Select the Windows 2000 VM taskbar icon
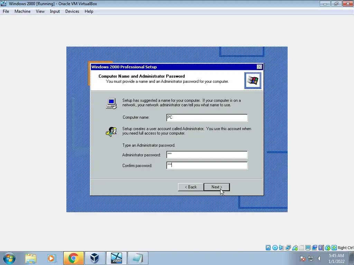The image size is (354, 265). tap(116, 258)
